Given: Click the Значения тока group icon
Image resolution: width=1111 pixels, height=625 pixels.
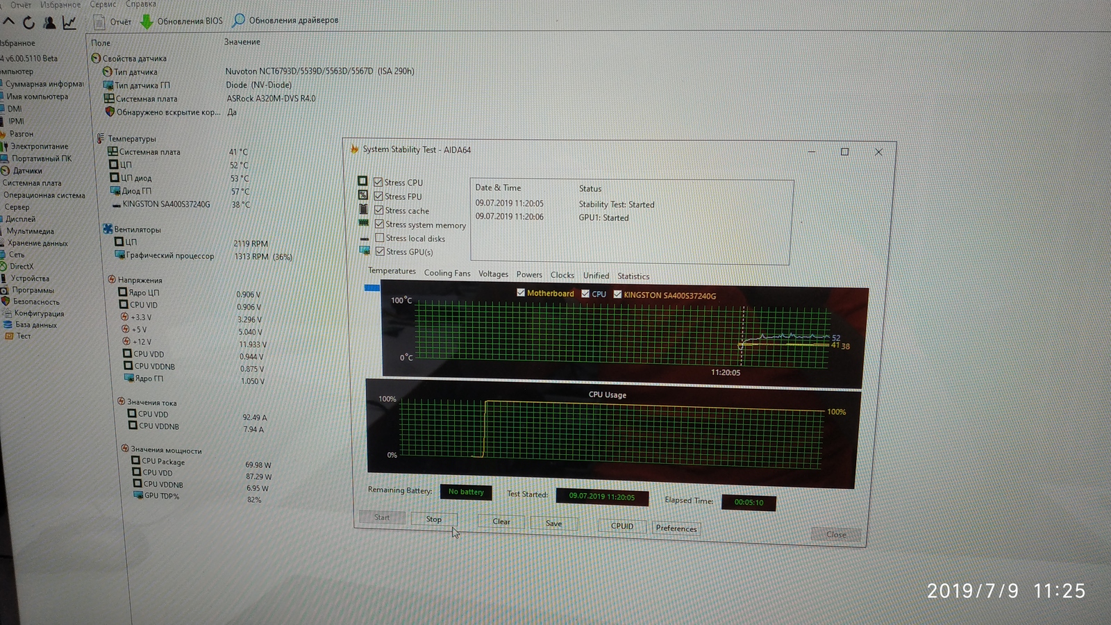Looking at the screenshot, I should coord(122,401).
